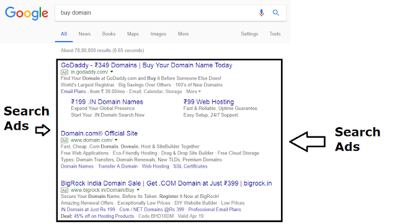
Task: Start voice search with the microphone icon
Action: [261, 12]
